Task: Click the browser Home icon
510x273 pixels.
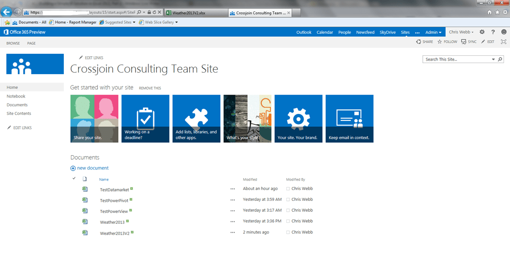Action: point(490,12)
